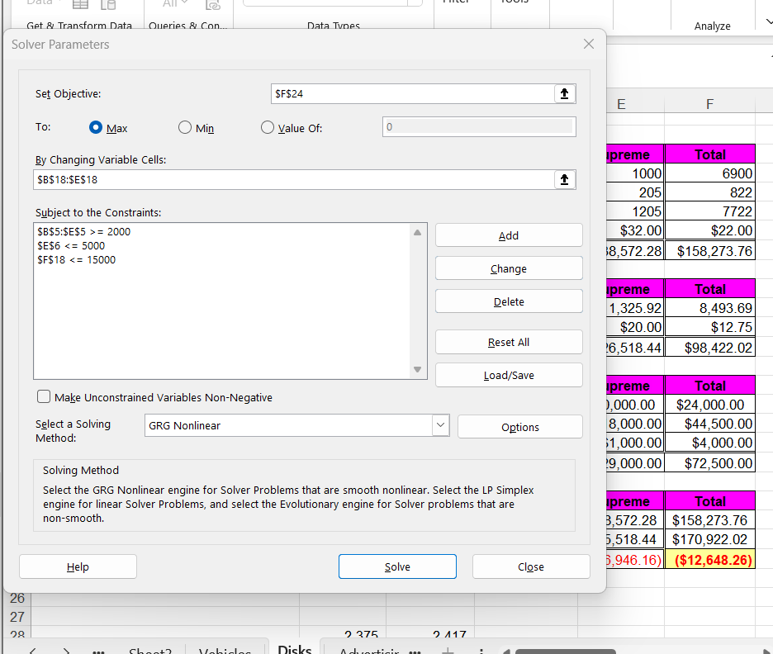This screenshot has height=654, width=773.
Task: Click cell showing $20.00
Action: [635, 327]
